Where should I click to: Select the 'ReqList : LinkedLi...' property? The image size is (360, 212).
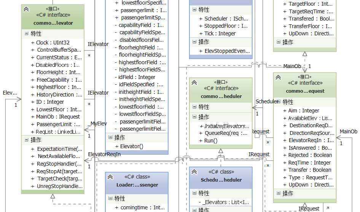pos(56,132)
